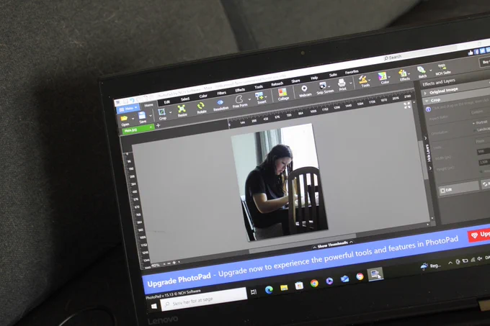The image size is (490, 326).
Task: Expand Show Thumbnails bar
Action: tap(333, 245)
